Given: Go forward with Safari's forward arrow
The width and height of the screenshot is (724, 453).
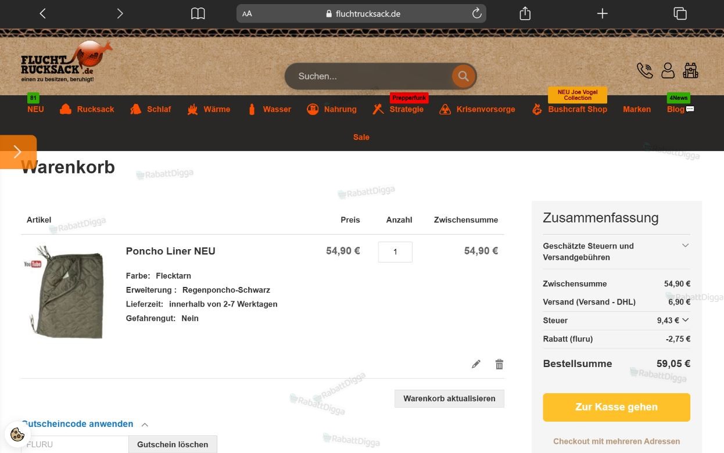Looking at the screenshot, I should [120, 13].
